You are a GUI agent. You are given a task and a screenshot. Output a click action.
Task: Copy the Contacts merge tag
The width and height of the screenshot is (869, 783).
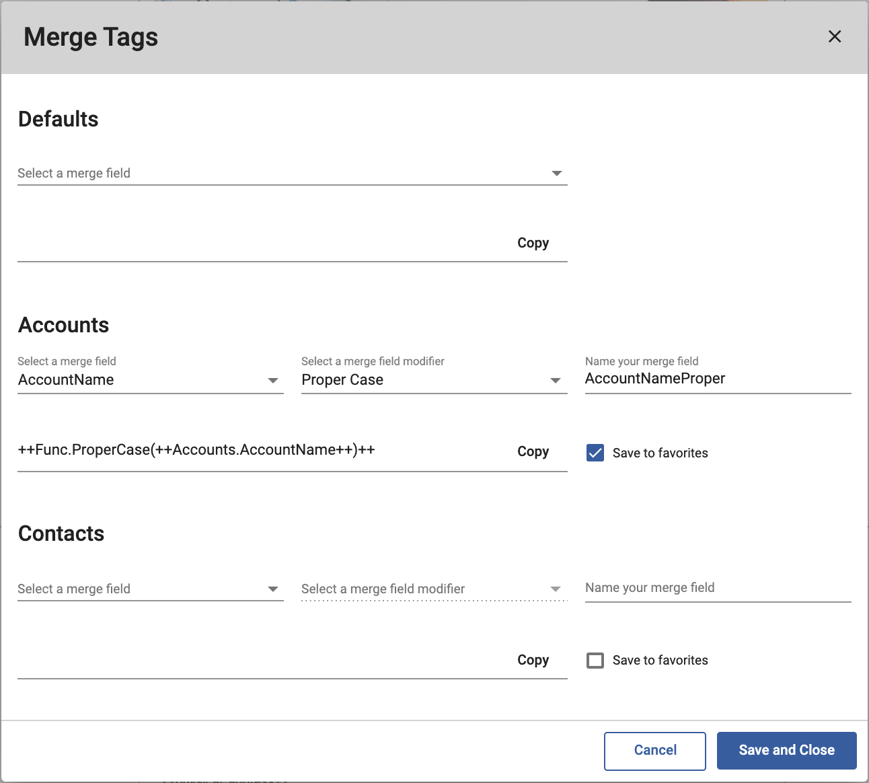(x=533, y=660)
